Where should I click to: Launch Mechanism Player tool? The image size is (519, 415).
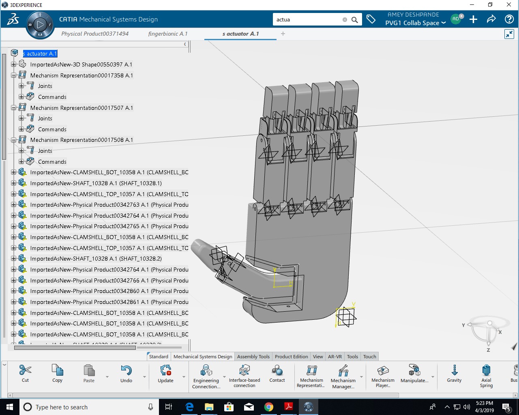click(383, 370)
